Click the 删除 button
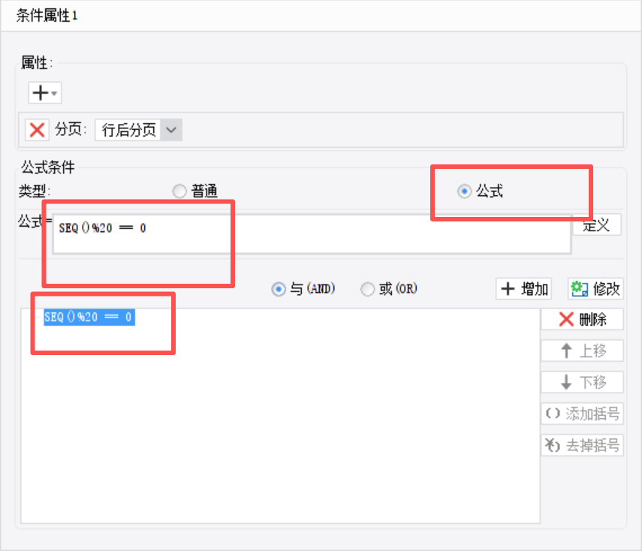Viewport: 642px width, 551px height. point(582,319)
